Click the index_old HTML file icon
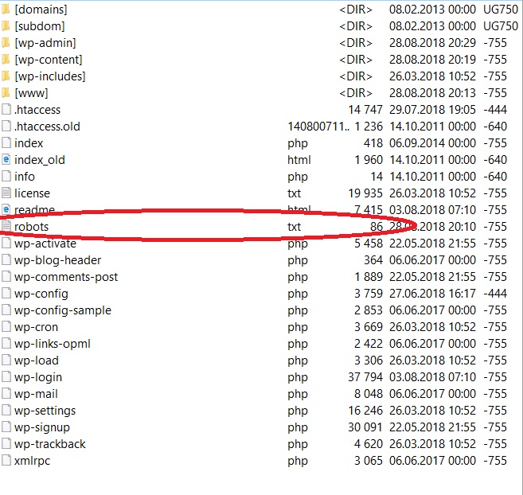 point(6,160)
